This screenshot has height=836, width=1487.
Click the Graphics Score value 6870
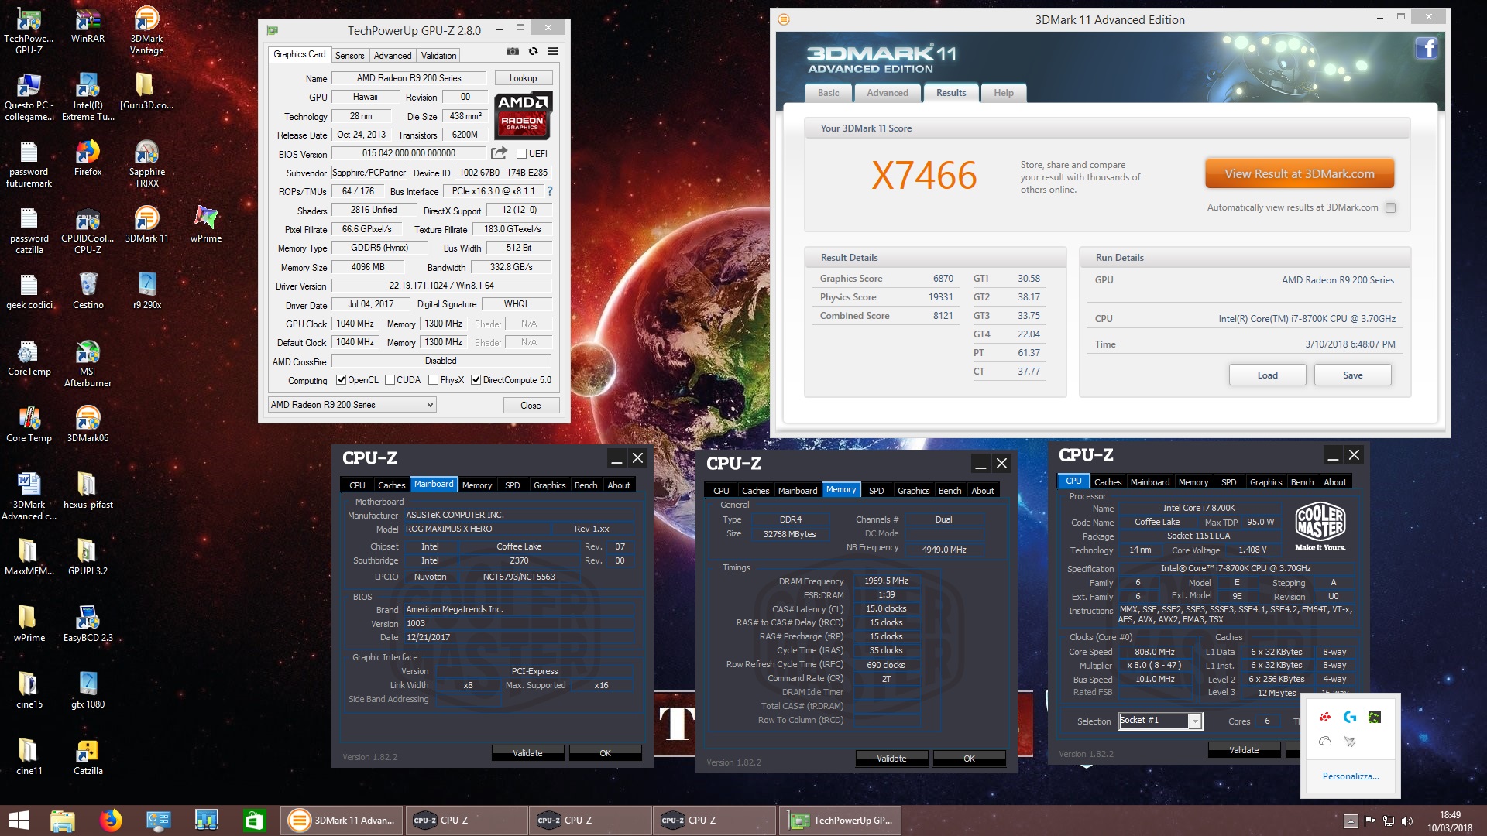coord(943,279)
